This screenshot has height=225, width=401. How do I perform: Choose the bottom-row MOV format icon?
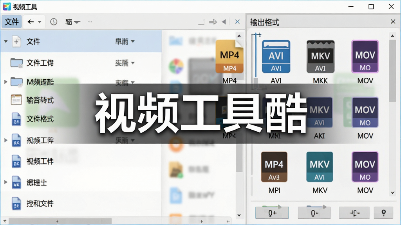(x=365, y=167)
